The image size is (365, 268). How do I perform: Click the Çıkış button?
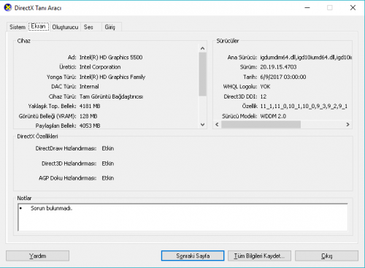click(326, 256)
